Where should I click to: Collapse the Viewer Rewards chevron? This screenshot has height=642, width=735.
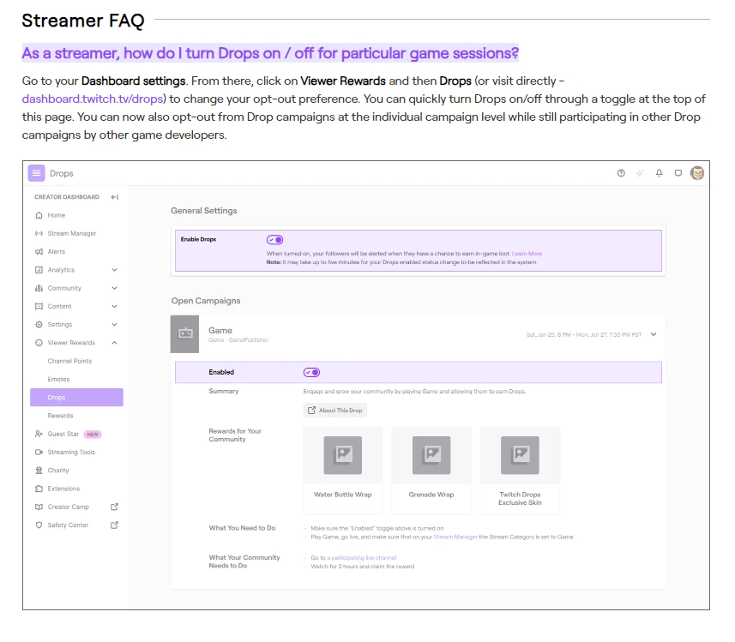[x=114, y=343]
